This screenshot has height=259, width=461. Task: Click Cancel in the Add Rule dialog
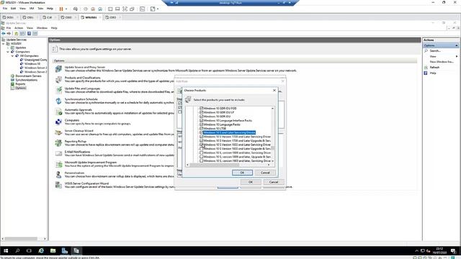274,182
